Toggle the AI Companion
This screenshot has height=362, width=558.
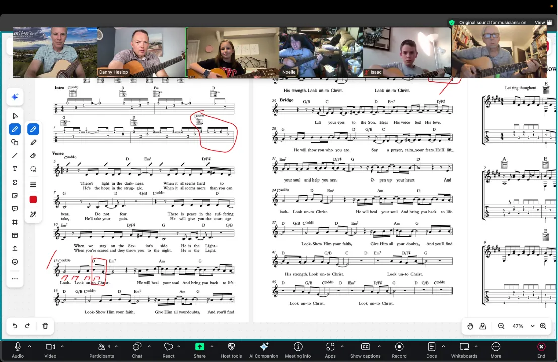tap(264, 350)
